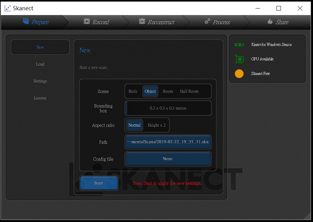Open the Share tab
The height and width of the screenshot is (222, 313).
coord(278,22)
